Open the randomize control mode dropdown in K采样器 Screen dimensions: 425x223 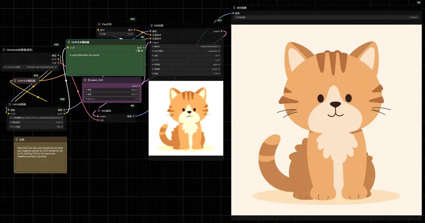pyautogui.click(x=186, y=51)
